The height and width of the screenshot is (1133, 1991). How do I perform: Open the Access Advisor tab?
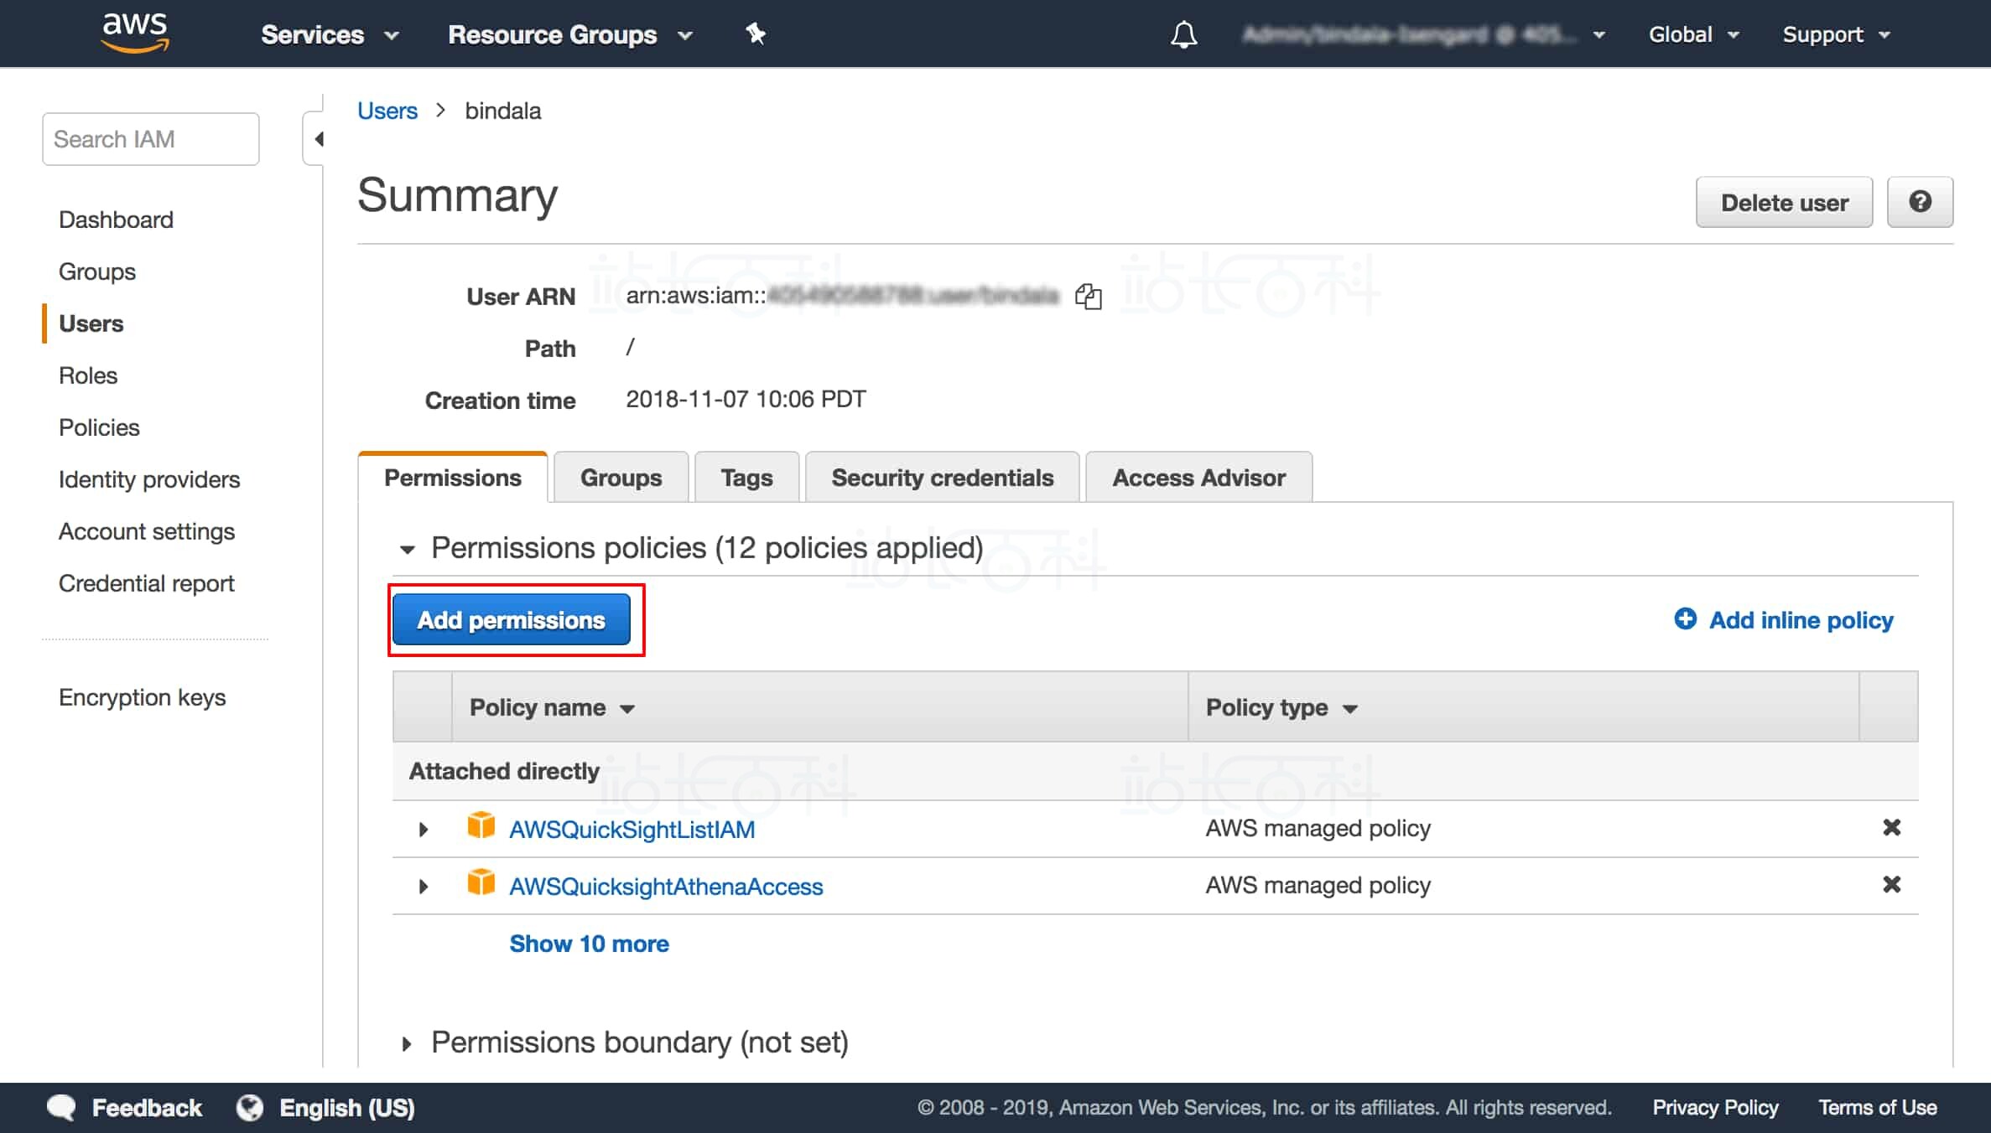1198,478
